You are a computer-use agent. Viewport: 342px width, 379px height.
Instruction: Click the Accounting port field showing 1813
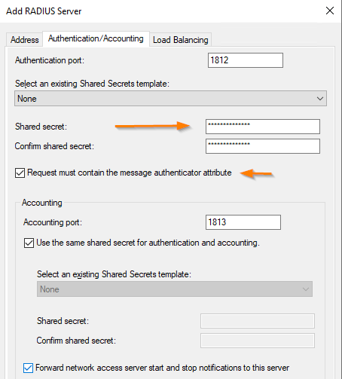(243, 222)
